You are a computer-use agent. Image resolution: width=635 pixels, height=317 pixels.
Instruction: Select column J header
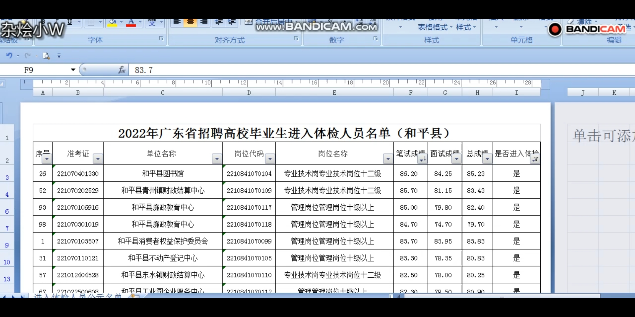tap(583, 93)
